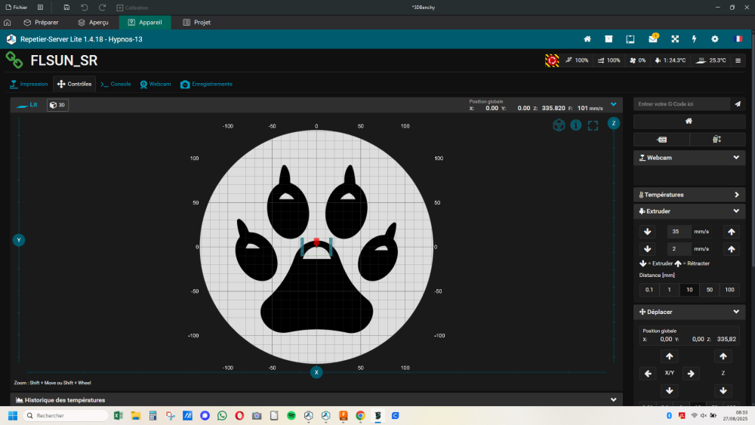The image size is (755, 425).
Task: Open heated bed temperature 25.3°C
Action: click(711, 60)
